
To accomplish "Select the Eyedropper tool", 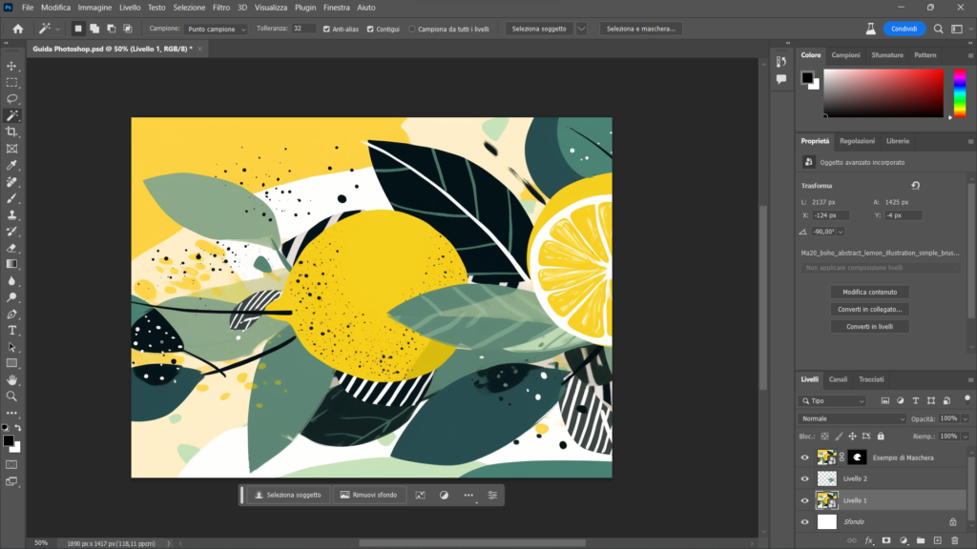I will [x=12, y=165].
